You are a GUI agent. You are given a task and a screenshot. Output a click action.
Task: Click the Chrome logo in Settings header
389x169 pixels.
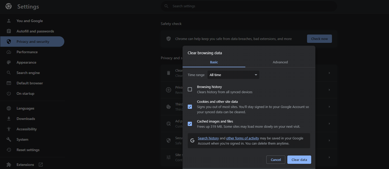9,6
